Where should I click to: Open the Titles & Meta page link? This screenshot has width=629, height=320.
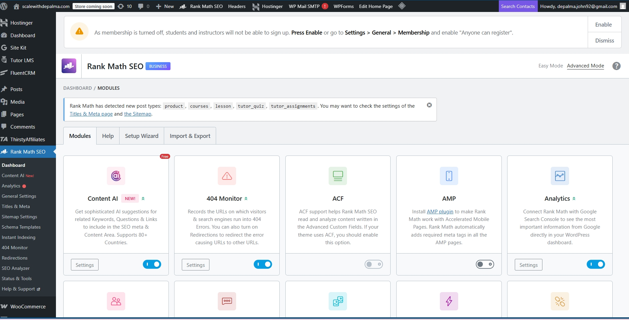[91, 114]
